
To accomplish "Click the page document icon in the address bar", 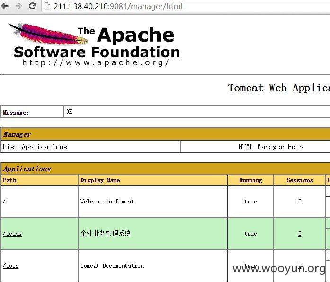I will [x=47, y=6].
